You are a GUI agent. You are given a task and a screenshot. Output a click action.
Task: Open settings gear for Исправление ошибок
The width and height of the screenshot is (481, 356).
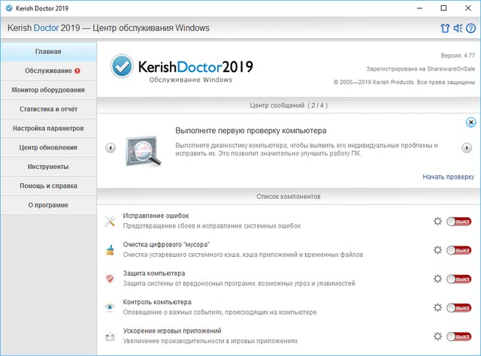[437, 221]
